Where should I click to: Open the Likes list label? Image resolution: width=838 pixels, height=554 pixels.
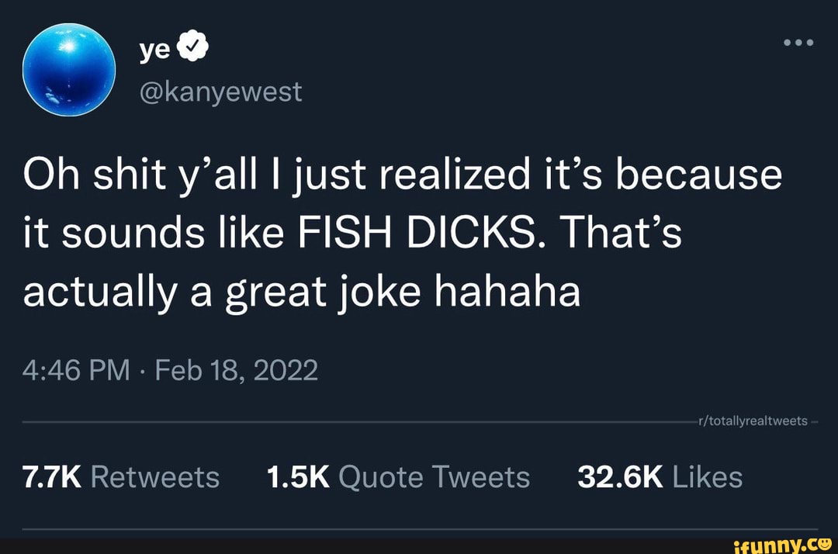click(x=708, y=477)
